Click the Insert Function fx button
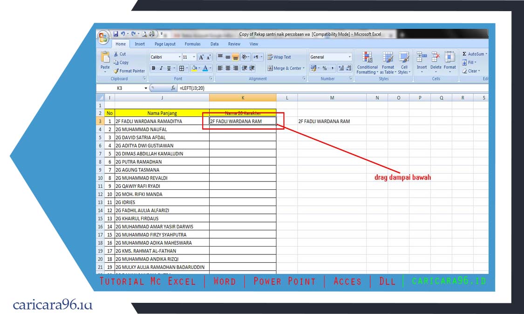The image size is (524, 314). pyautogui.click(x=173, y=88)
